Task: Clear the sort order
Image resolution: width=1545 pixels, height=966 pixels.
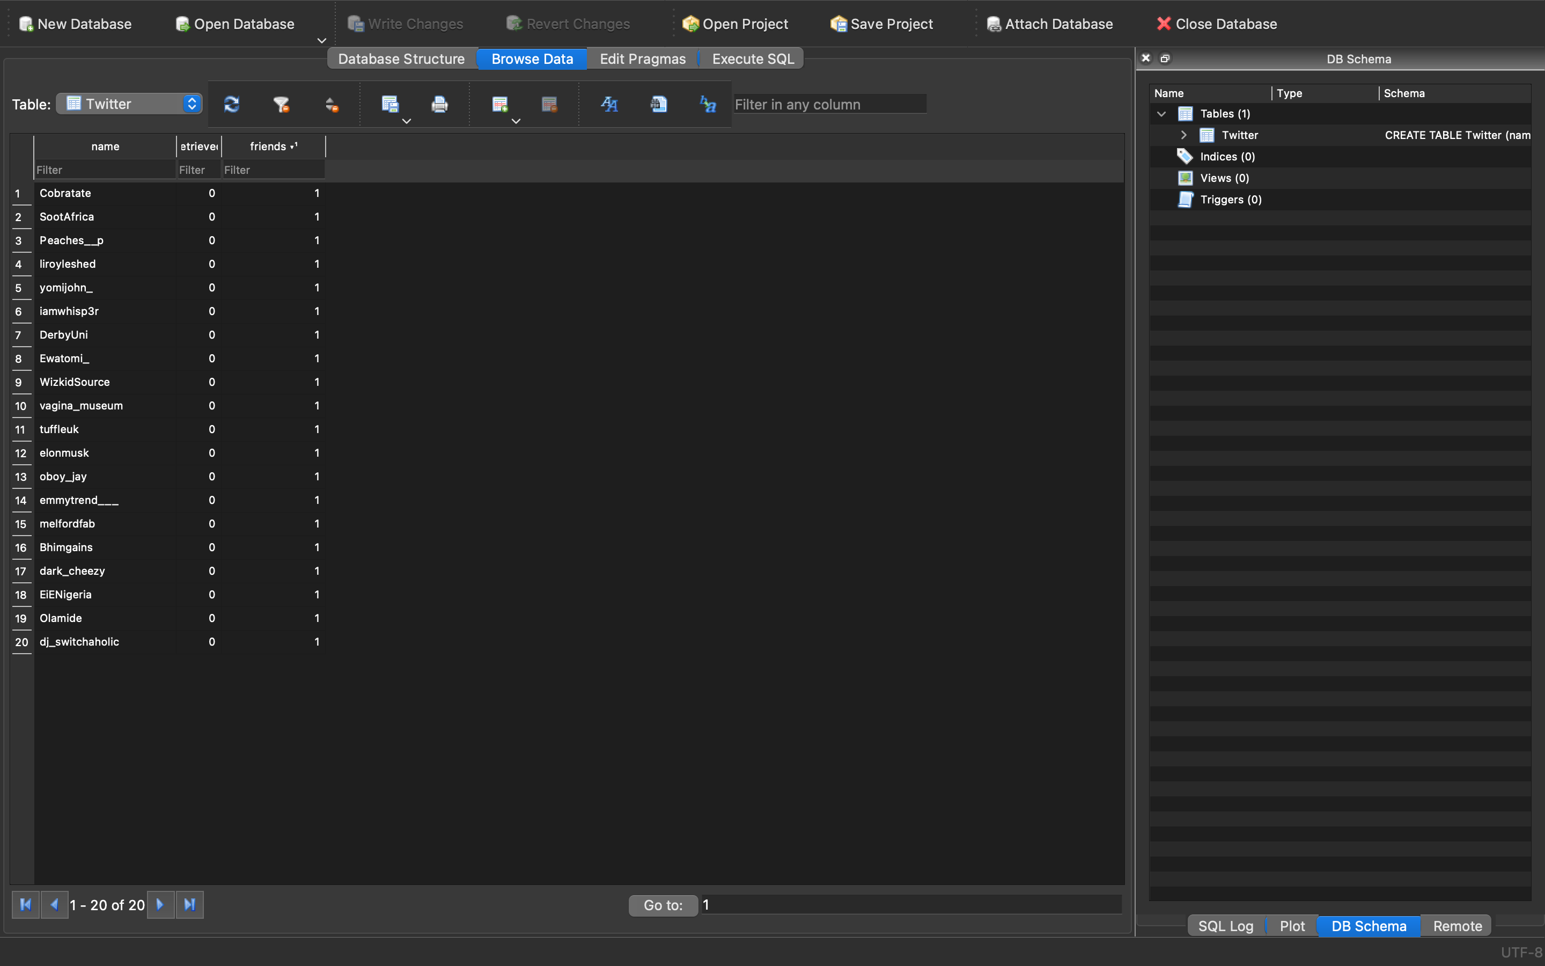Action: point(332,104)
